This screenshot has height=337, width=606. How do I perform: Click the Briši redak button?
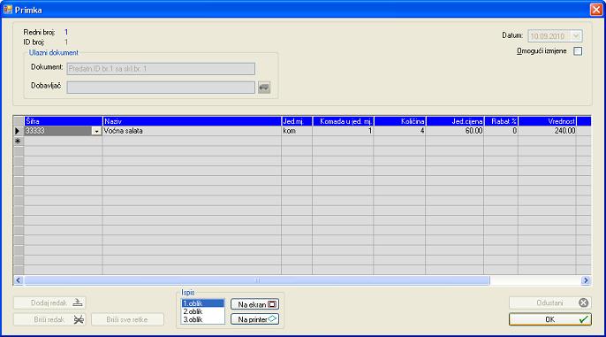click(49, 319)
